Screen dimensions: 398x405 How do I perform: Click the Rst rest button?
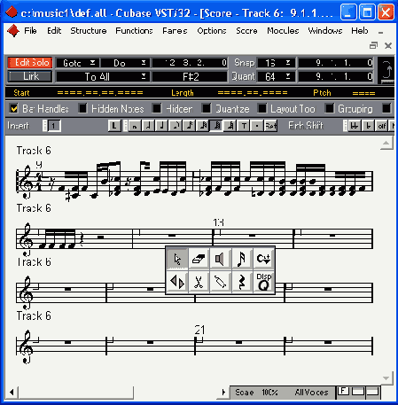point(270,126)
